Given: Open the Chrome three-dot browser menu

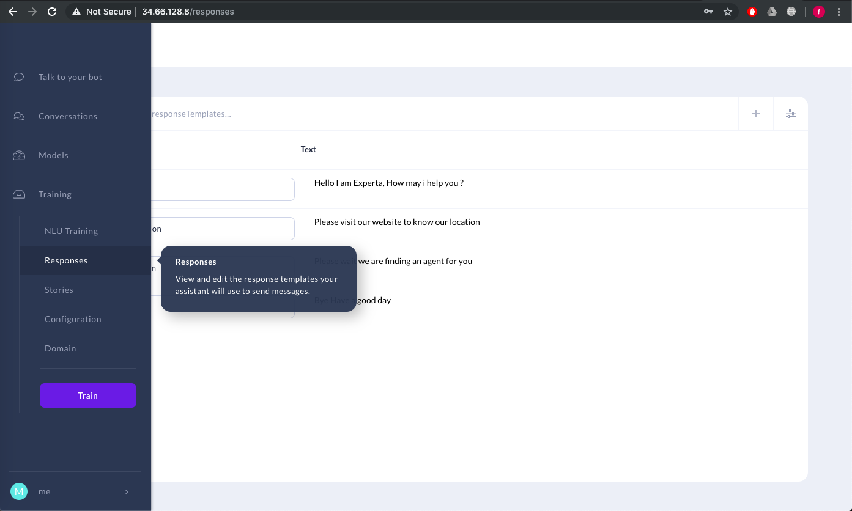Looking at the screenshot, I should point(839,11).
